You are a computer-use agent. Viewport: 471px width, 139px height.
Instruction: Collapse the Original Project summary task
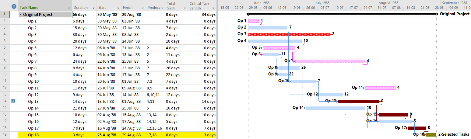(21, 14)
